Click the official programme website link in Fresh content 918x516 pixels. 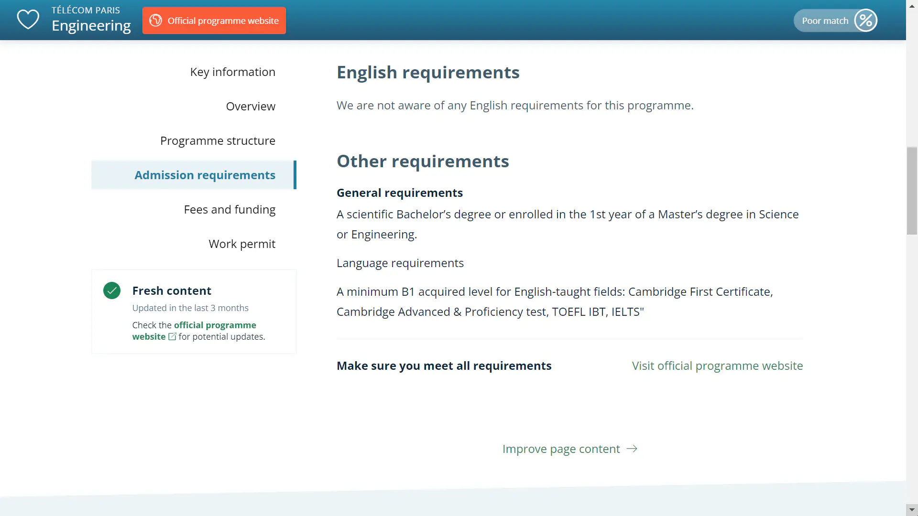click(x=215, y=325)
